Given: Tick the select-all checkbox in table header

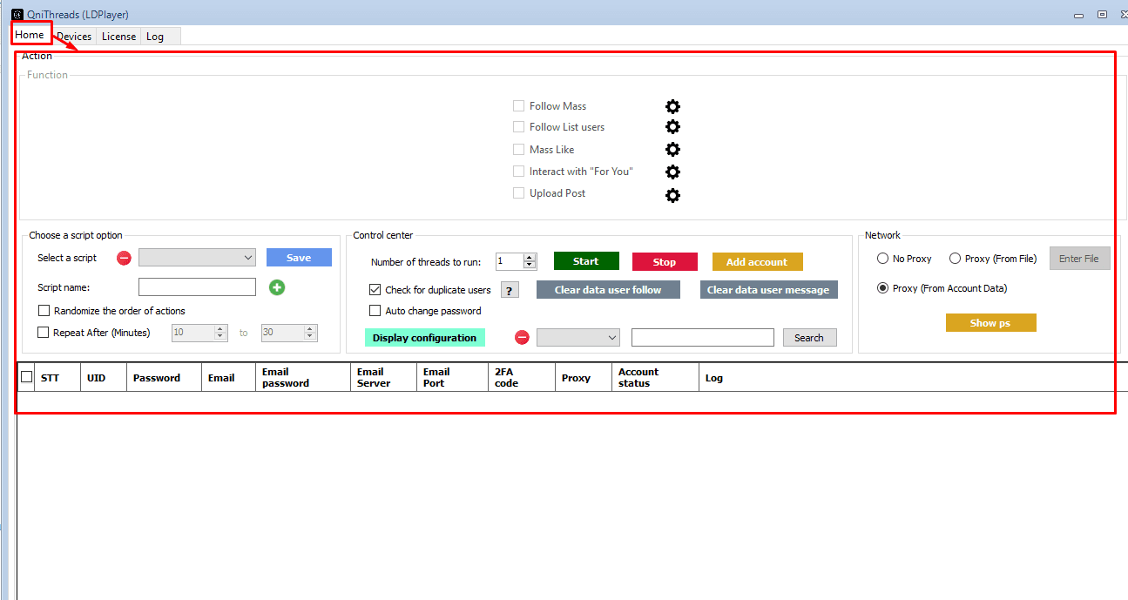Looking at the screenshot, I should 27,377.
